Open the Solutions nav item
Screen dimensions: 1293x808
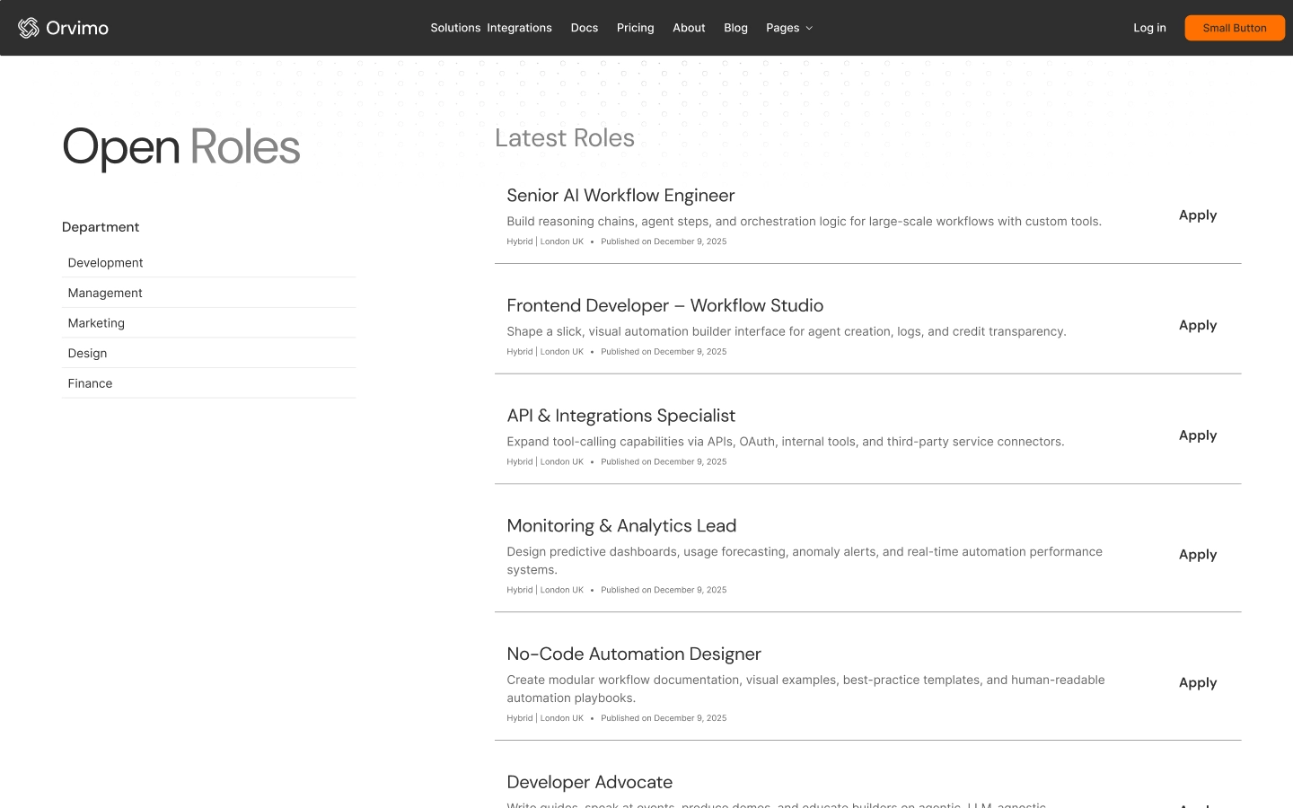pos(455,28)
